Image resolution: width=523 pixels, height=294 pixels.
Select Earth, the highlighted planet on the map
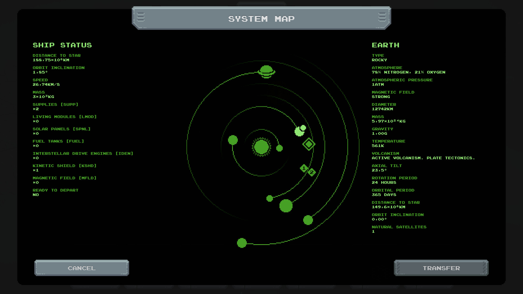tap(299, 132)
